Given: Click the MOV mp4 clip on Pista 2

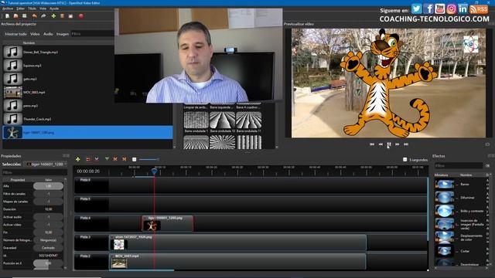Looking at the screenshot, I should pos(237,262).
